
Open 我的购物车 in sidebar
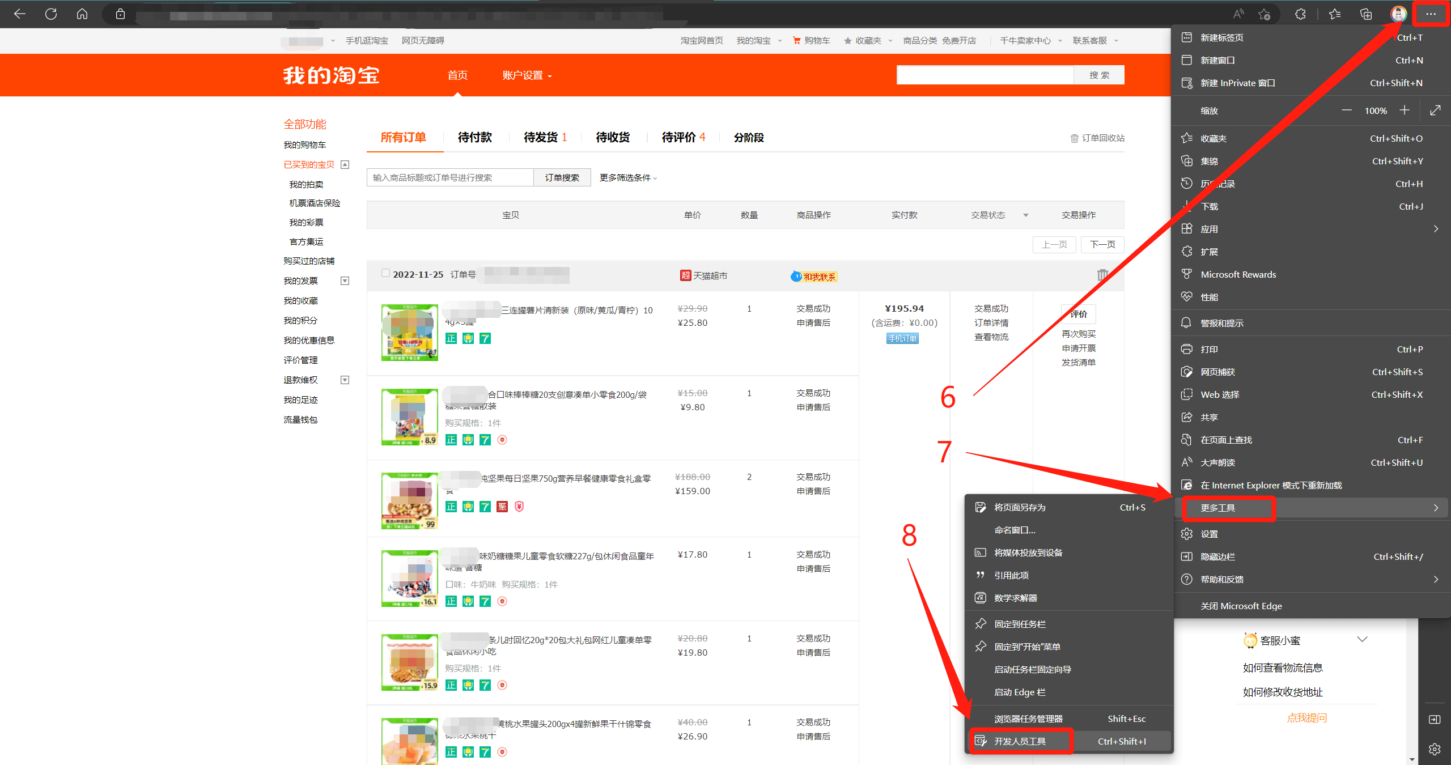click(305, 145)
